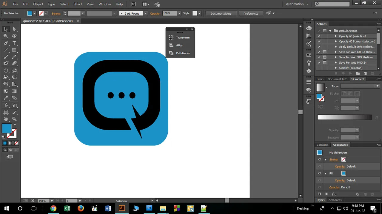Select the Rotate tool
Viewport: 382px width, 214px height.
[6, 71]
